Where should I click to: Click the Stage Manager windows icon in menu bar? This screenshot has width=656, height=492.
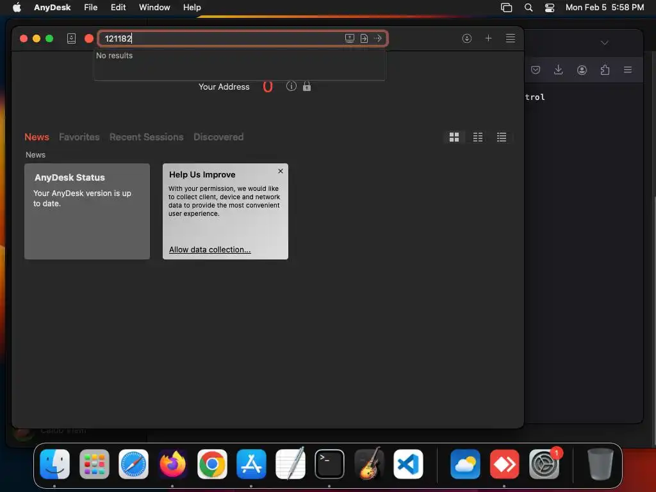[x=506, y=8]
